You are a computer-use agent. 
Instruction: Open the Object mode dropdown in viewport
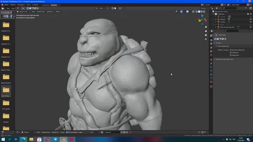pos(24,11)
